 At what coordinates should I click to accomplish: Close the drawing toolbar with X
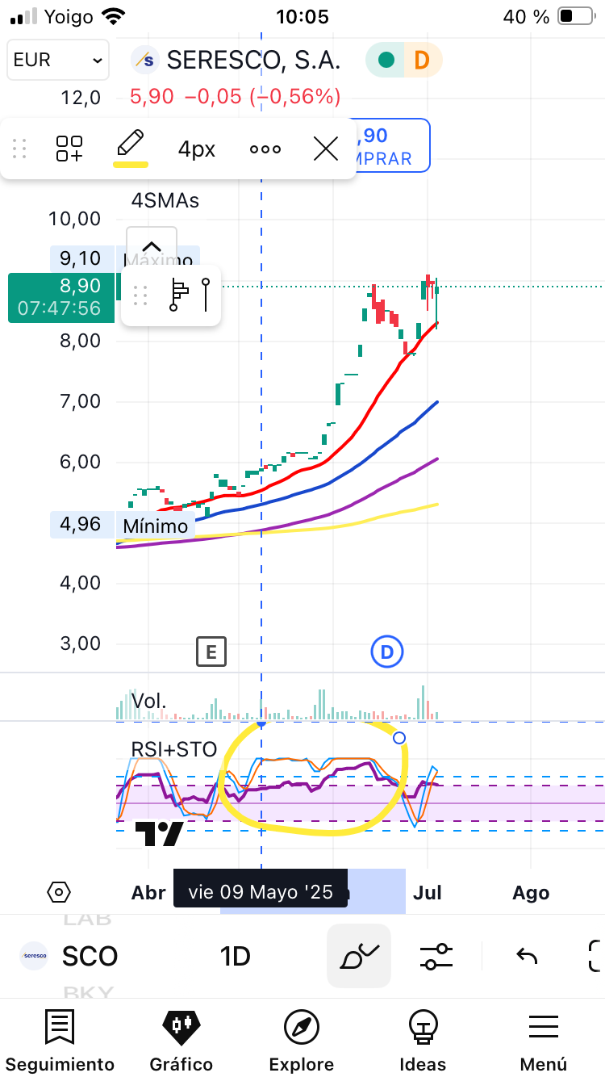coord(325,149)
